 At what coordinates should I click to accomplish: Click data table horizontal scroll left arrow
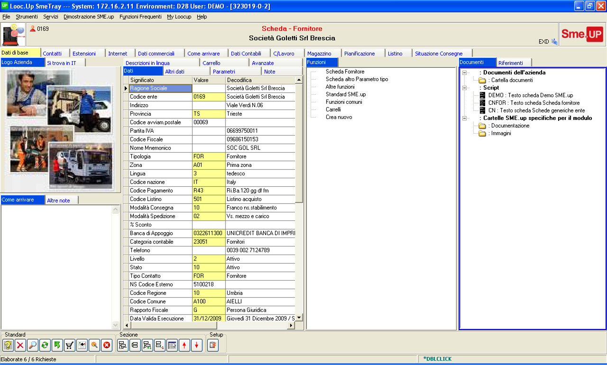point(127,326)
